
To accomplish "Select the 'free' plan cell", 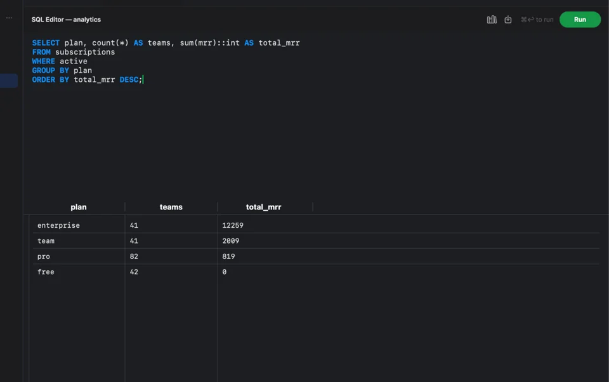I will click(46, 272).
